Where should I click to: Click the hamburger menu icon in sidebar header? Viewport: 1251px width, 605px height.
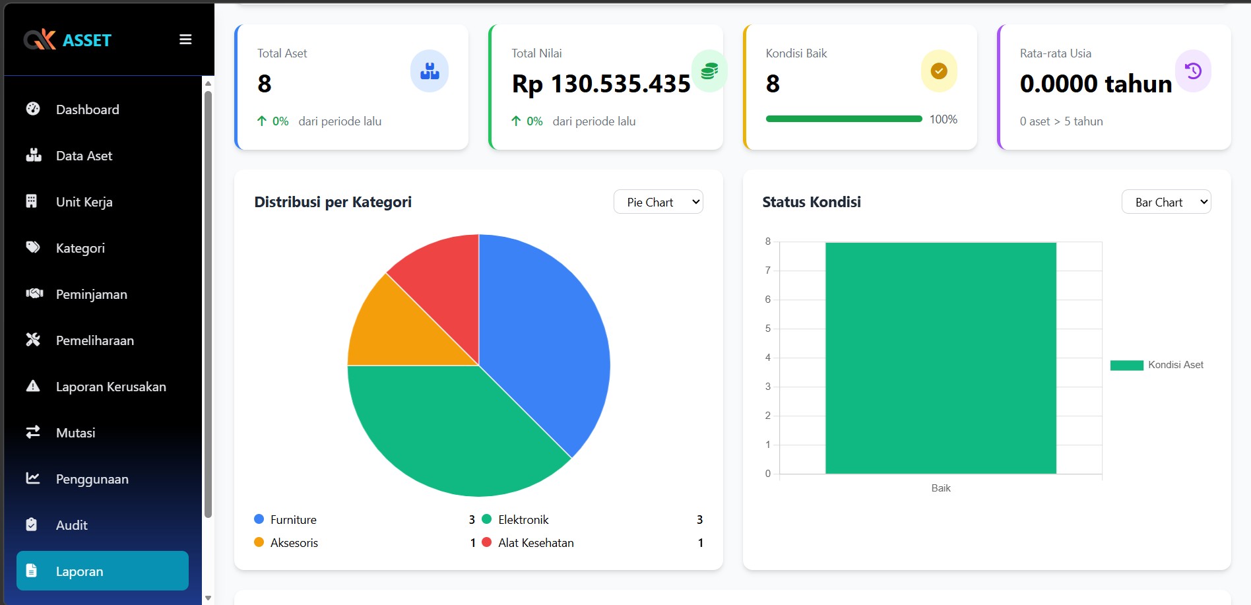tap(185, 40)
